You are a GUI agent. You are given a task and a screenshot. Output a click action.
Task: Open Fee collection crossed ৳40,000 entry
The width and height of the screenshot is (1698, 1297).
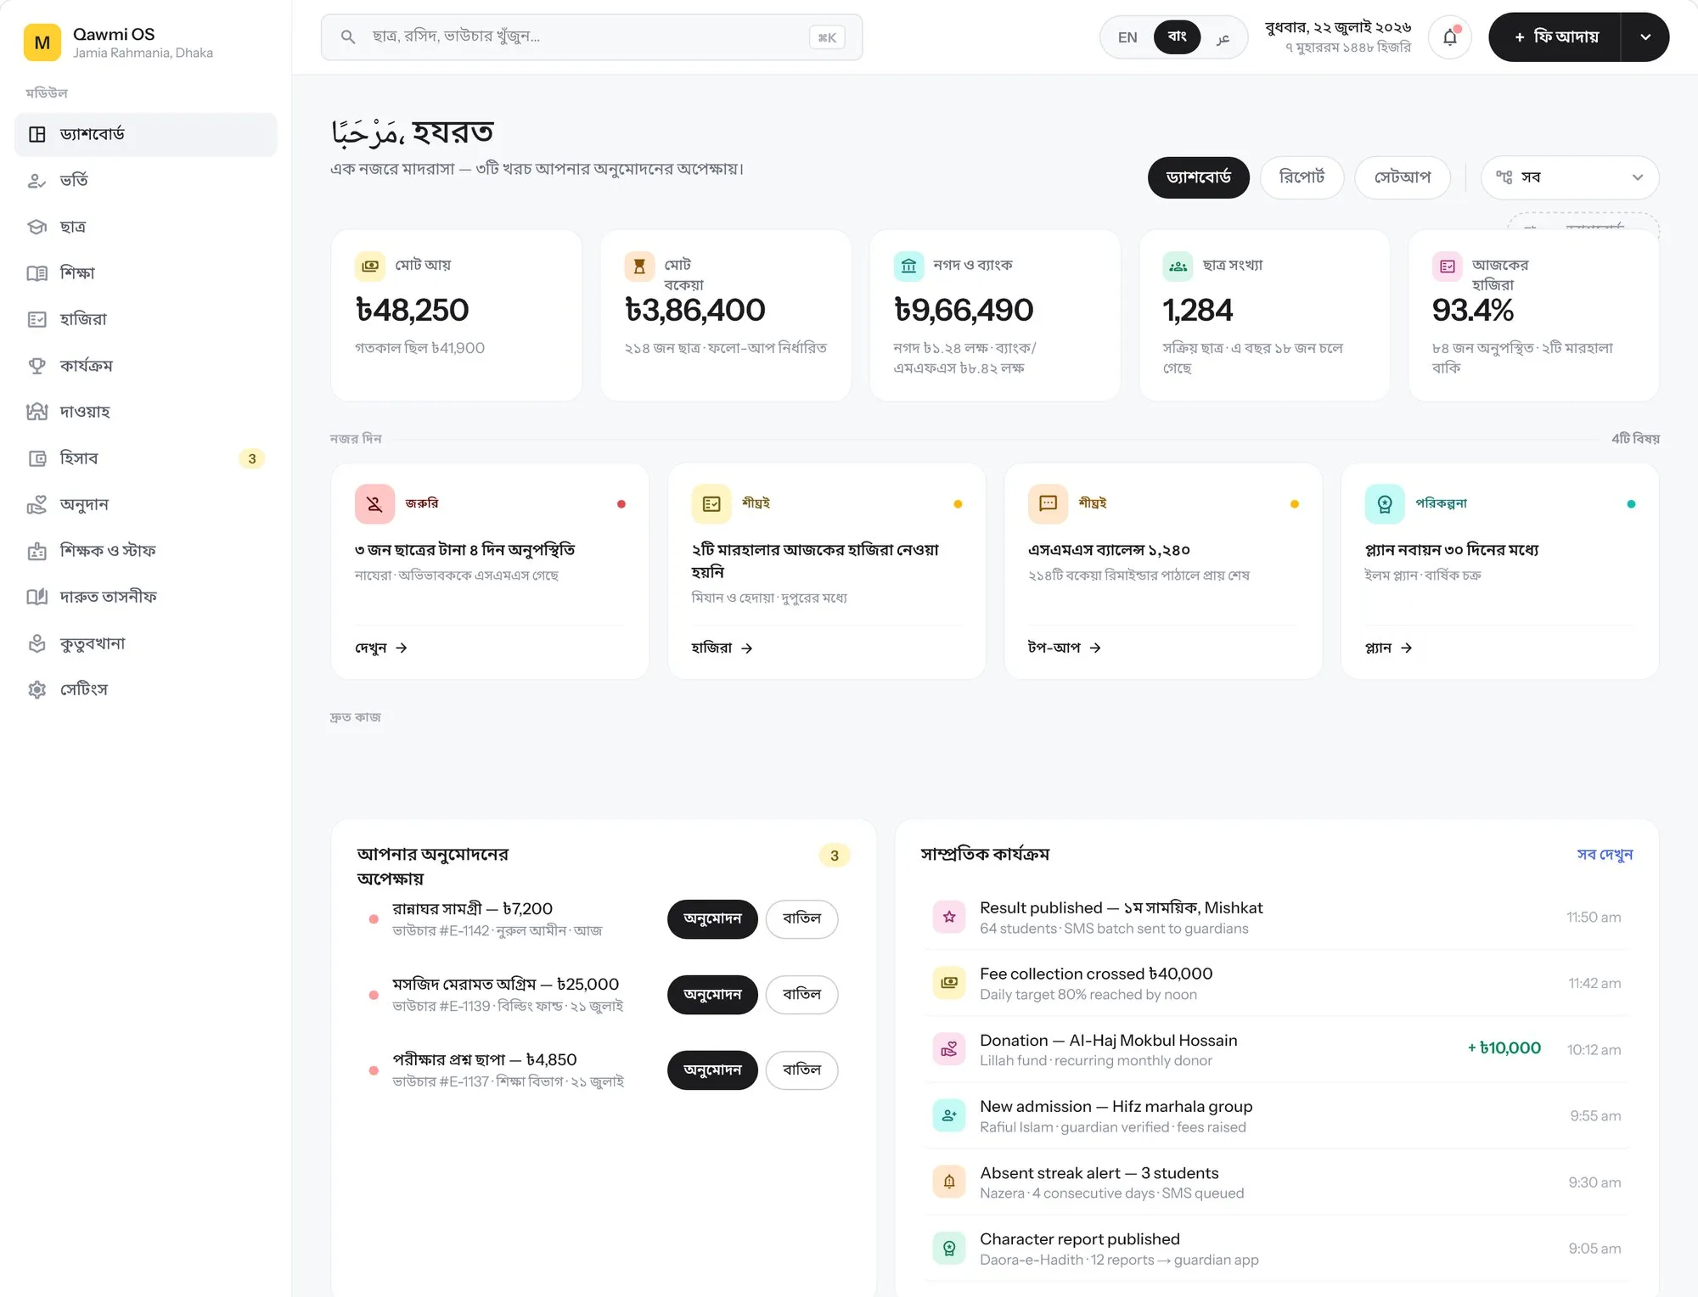tap(1276, 983)
